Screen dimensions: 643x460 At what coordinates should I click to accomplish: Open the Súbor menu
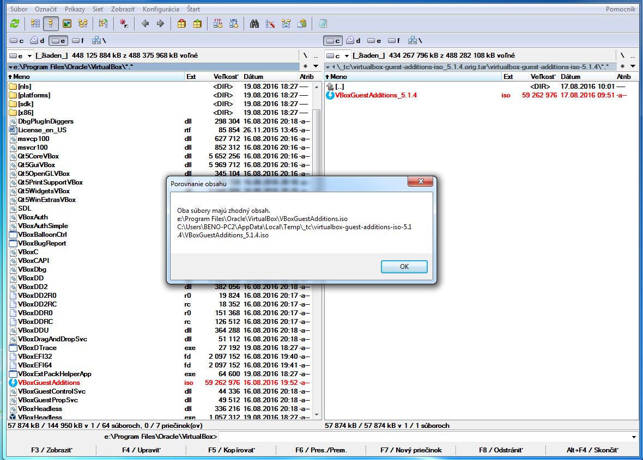click(x=19, y=9)
